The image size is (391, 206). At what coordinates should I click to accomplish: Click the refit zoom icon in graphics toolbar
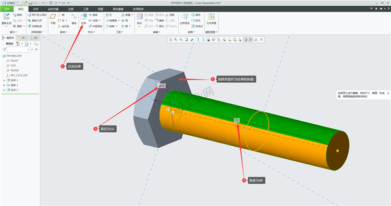170,40
